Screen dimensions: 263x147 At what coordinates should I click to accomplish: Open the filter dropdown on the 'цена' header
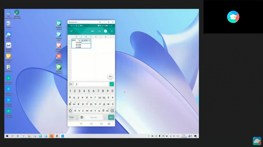tap(80, 40)
